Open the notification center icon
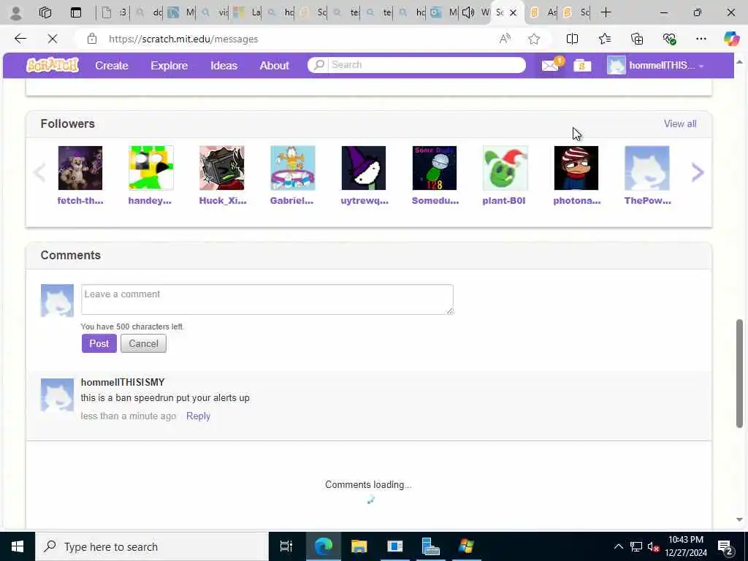This screenshot has width=748, height=561. (x=725, y=547)
